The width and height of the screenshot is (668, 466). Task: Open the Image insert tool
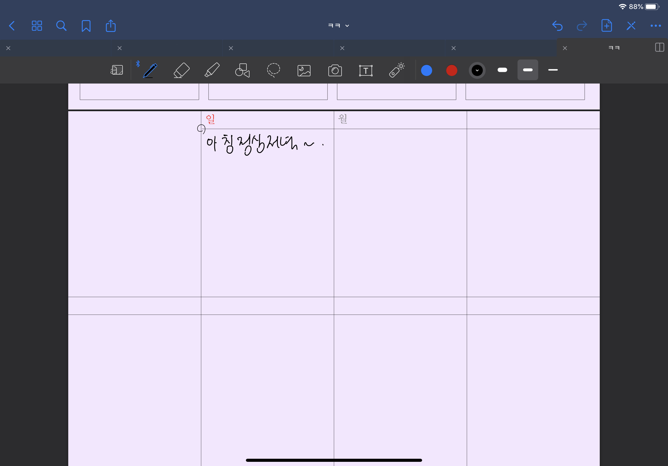(x=304, y=70)
